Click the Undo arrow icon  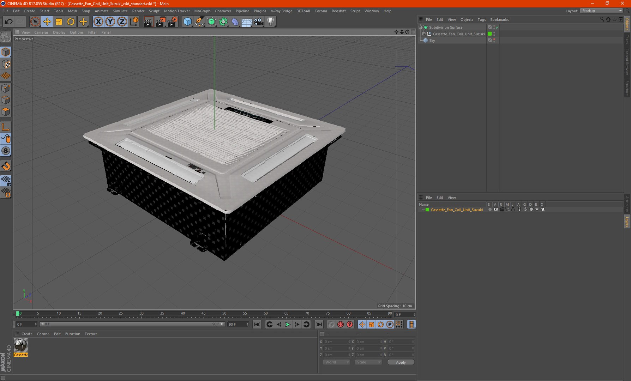coord(8,22)
